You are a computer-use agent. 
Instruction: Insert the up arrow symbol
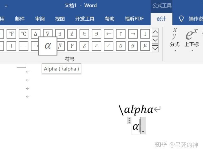pos(121,34)
